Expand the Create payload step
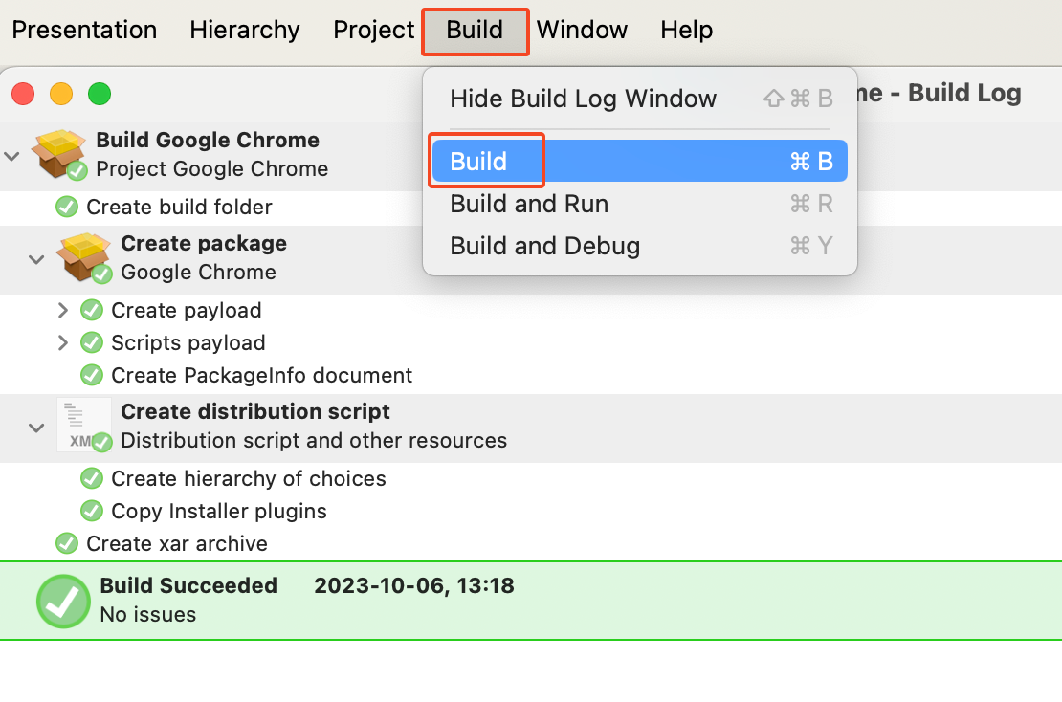 tap(63, 310)
